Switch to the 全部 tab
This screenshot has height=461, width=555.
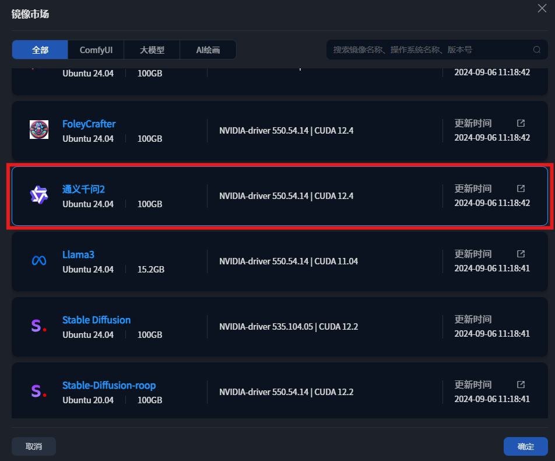[x=40, y=50]
